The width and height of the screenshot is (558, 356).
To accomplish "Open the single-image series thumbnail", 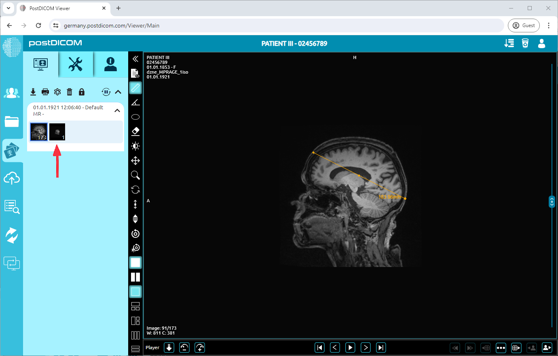I will coord(57,132).
